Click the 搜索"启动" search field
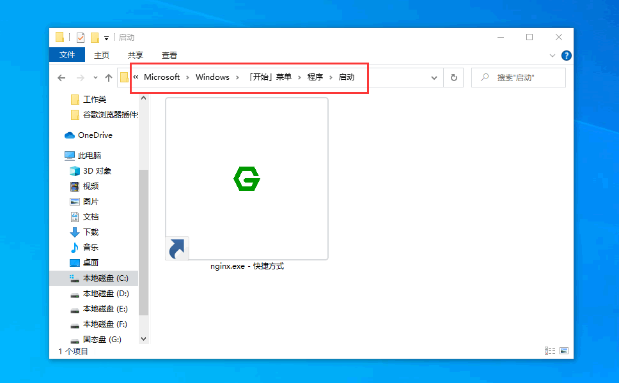 519,78
